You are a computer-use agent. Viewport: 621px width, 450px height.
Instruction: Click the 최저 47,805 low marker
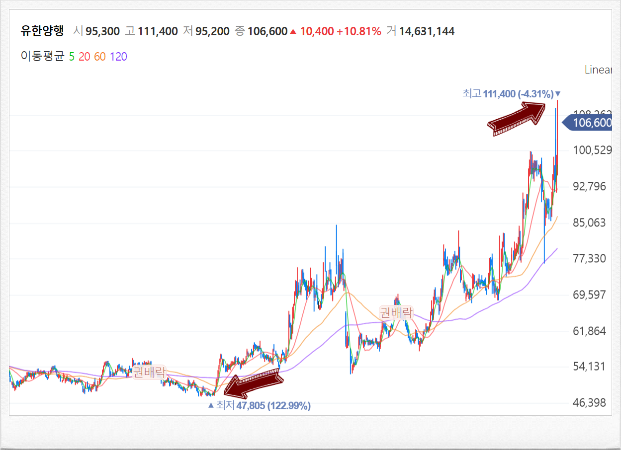click(x=259, y=405)
